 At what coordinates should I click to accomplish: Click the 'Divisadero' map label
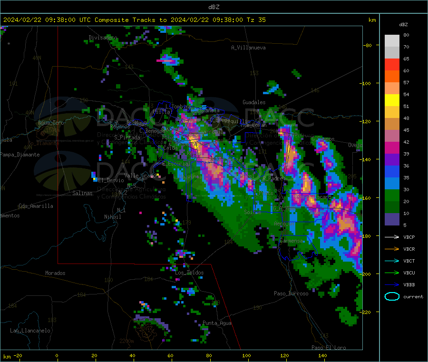tap(103, 38)
